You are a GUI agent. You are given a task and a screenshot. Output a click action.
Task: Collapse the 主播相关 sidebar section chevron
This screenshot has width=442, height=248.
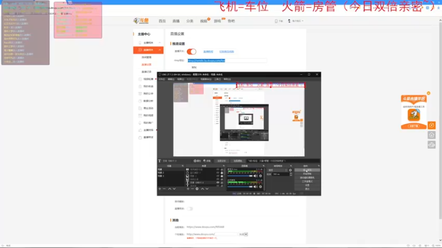click(160, 42)
